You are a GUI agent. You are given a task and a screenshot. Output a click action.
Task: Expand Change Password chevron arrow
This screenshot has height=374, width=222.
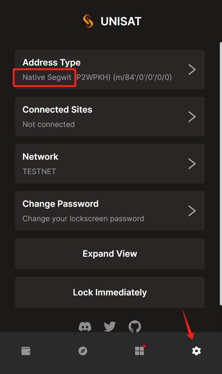pos(192,211)
